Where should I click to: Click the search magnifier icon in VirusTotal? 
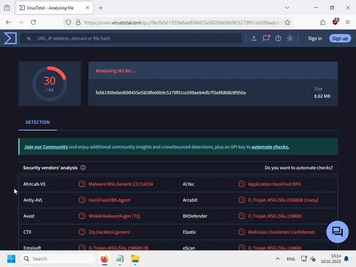(29, 39)
